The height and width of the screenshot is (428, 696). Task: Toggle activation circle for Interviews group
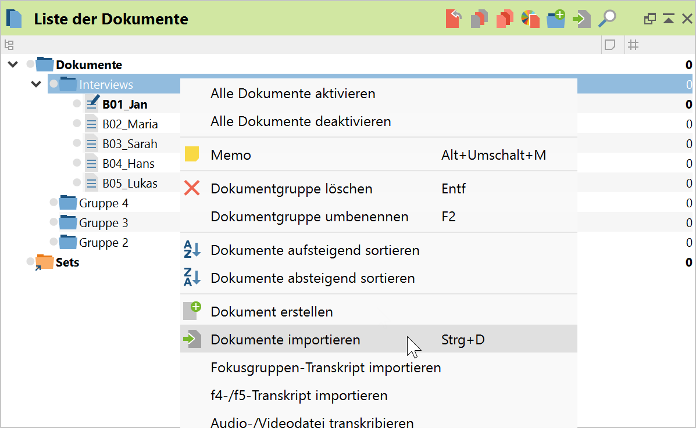click(53, 84)
